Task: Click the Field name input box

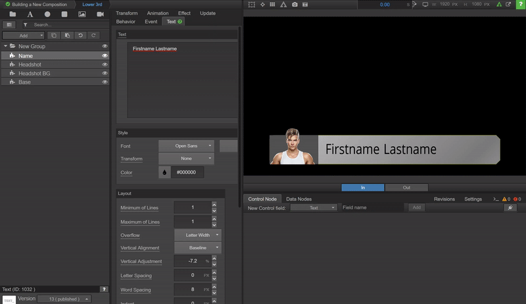Action: pyautogui.click(x=372, y=208)
